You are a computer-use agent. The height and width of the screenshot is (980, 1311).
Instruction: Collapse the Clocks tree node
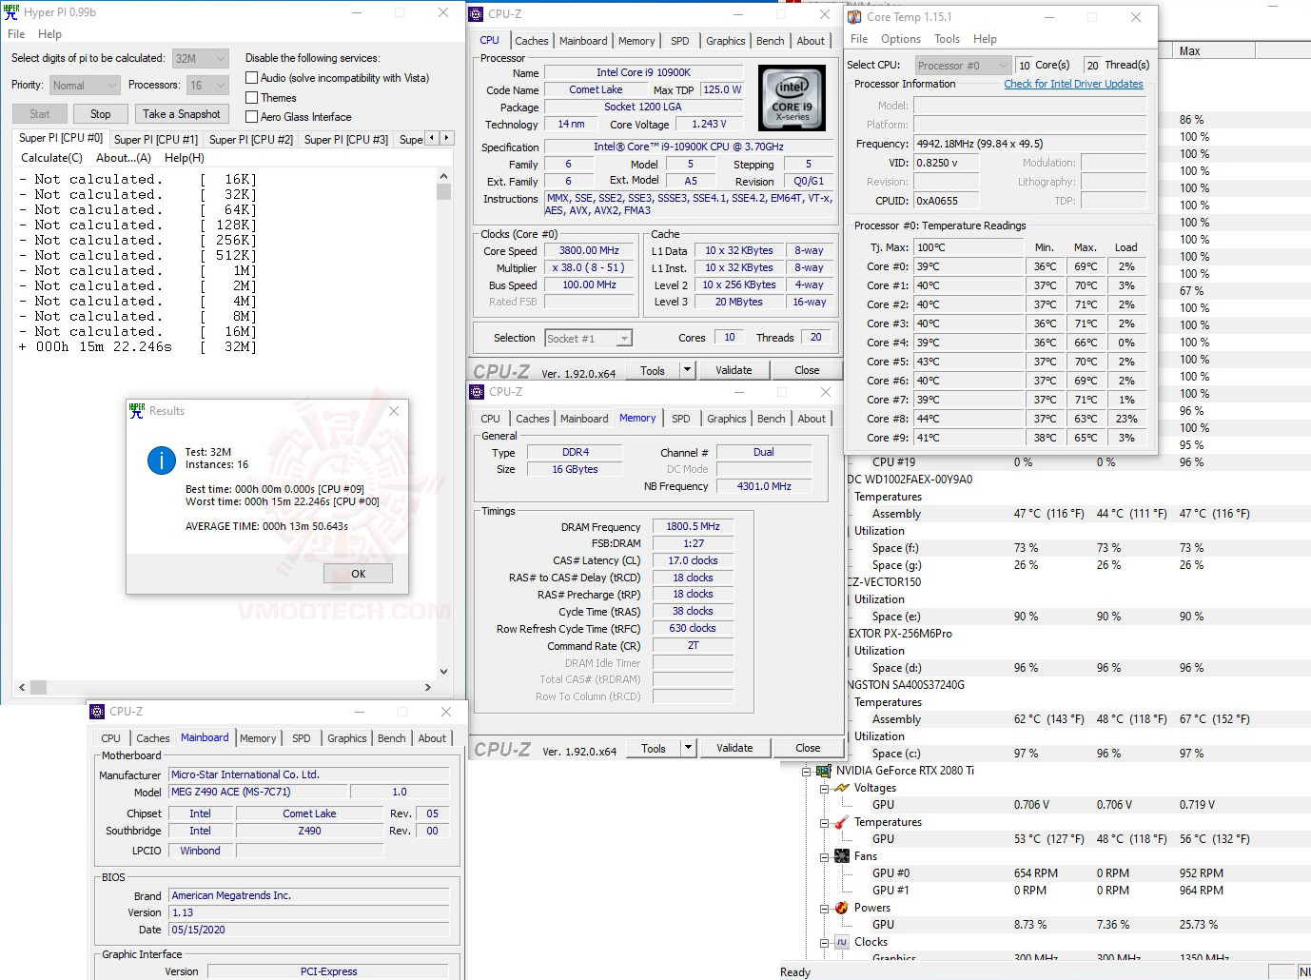tap(824, 943)
